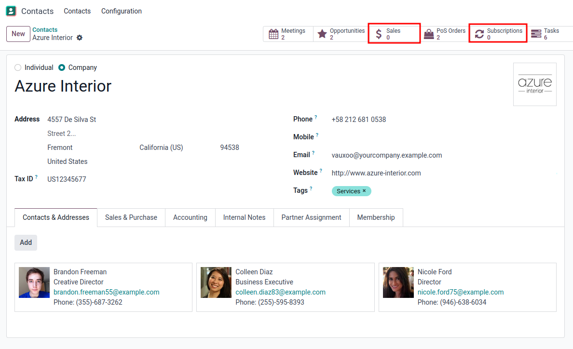Open the Meetings stat button label
The height and width of the screenshot is (349, 573).
coord(293,31)
